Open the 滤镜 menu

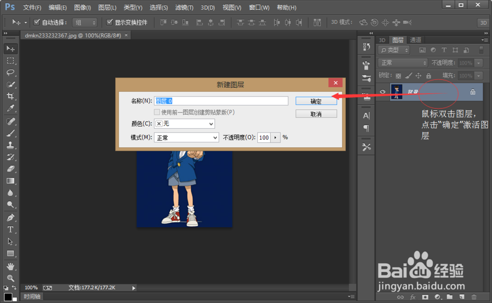(184, 7)
